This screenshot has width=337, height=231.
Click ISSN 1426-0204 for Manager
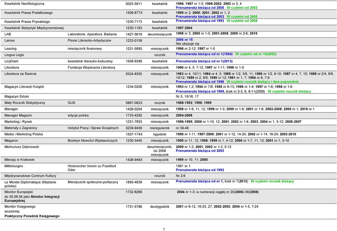(134, 109)
